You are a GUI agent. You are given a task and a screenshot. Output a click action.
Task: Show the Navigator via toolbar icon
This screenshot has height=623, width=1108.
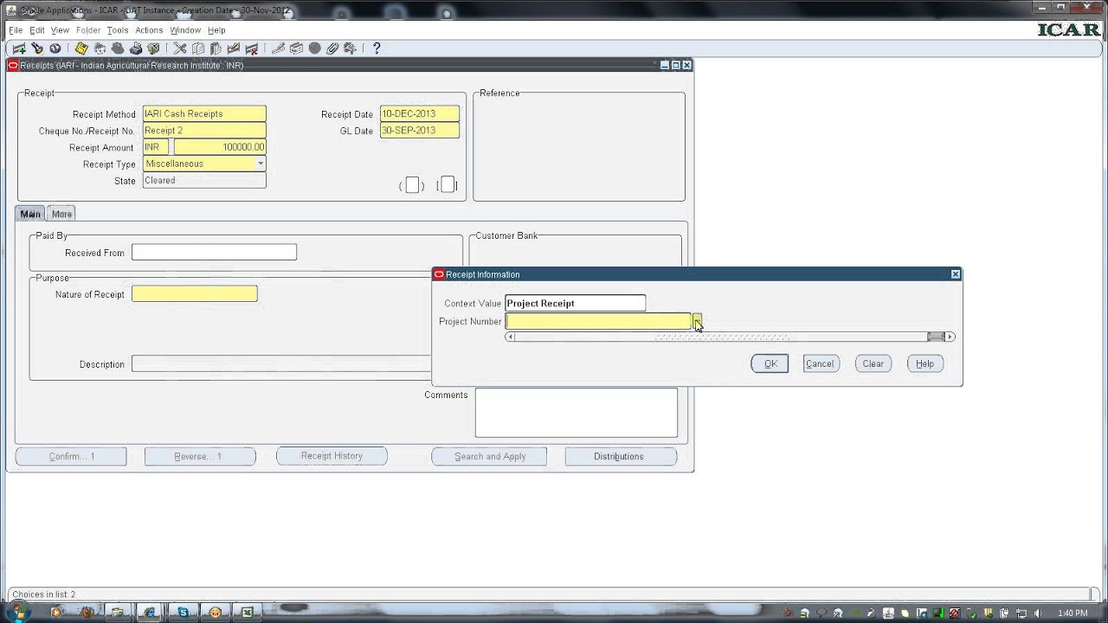(55, 48)
